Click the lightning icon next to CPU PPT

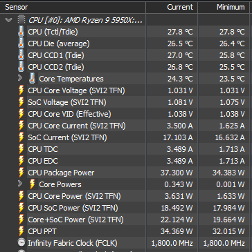pos(21,231)
